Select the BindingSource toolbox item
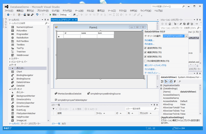206x134 pixels. point(23,79)
